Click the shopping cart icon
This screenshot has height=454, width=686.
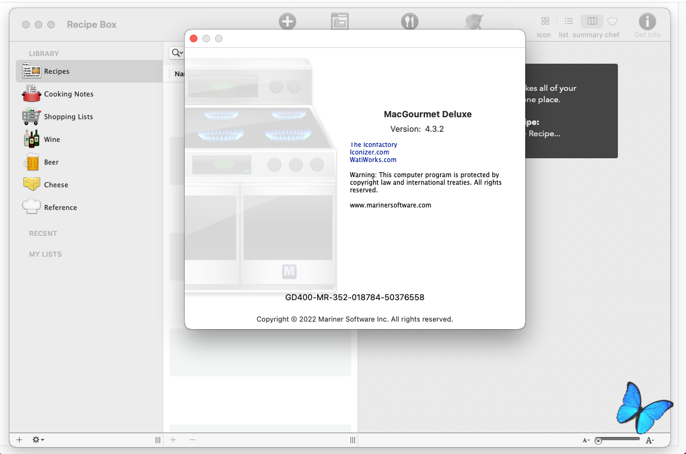coord(32,117)
